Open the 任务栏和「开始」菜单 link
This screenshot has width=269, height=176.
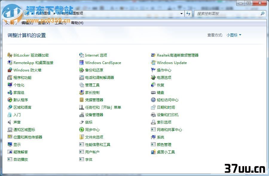tap(103, 107)
